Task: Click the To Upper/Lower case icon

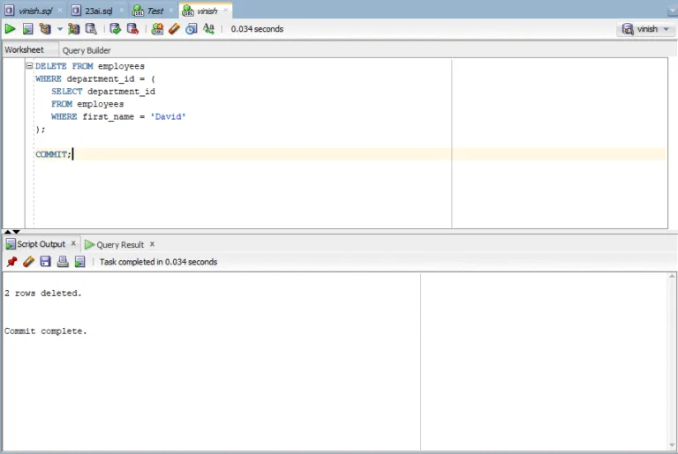Action: tap(209, 29)
